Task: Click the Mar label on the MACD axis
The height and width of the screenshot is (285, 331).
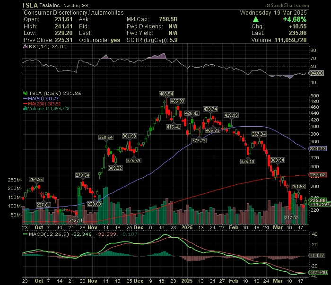Action: click(278, 281)
